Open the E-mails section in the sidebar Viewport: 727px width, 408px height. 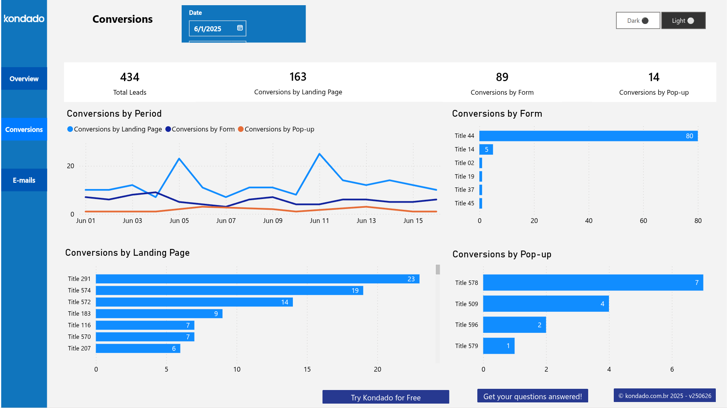pyautogui.click(x=24, y=180)
